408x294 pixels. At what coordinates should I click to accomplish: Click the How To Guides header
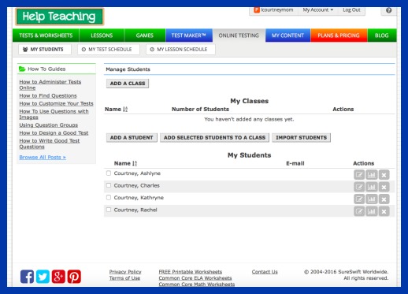coord(57,69)
